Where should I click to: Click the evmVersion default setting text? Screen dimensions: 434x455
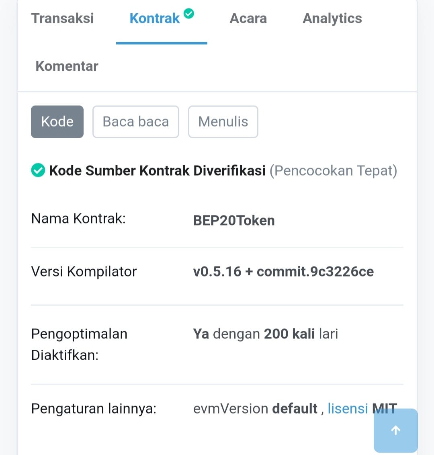click(x=255, y=408)
